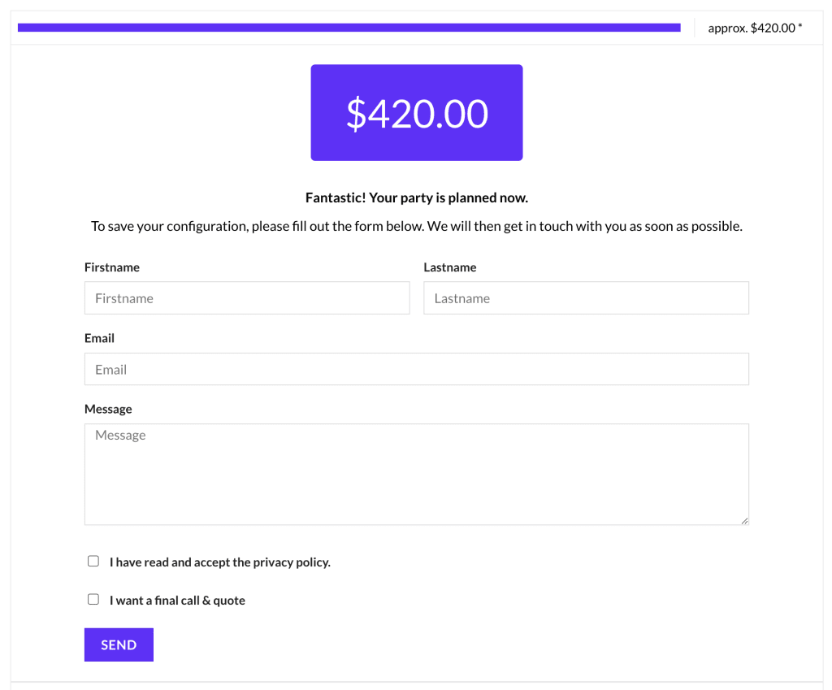Click inside the Message text area
The image size is (832, 690).
416,471
